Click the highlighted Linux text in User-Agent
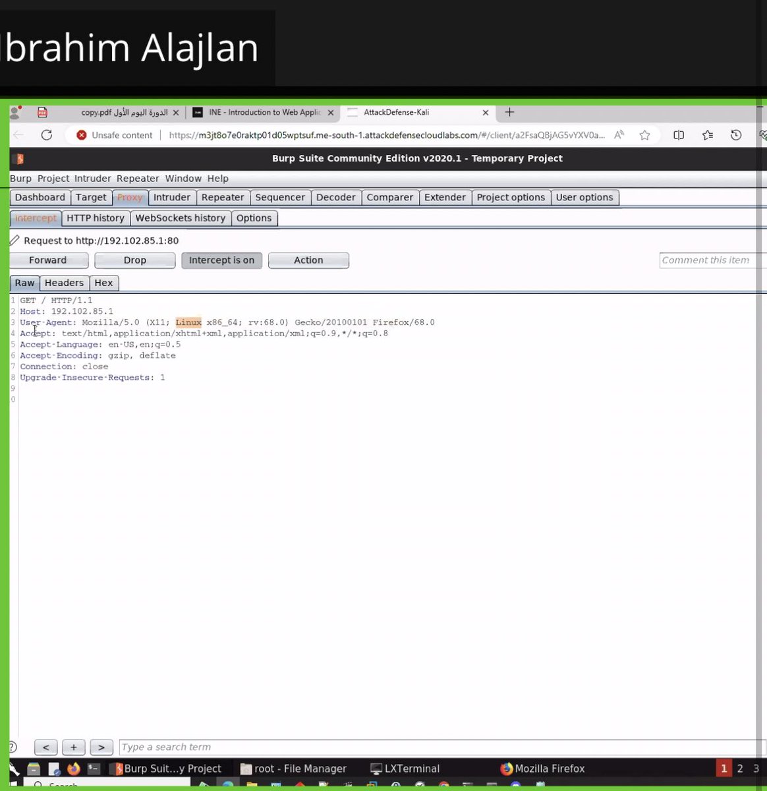 pyautogui.click(x=188, y=322)
